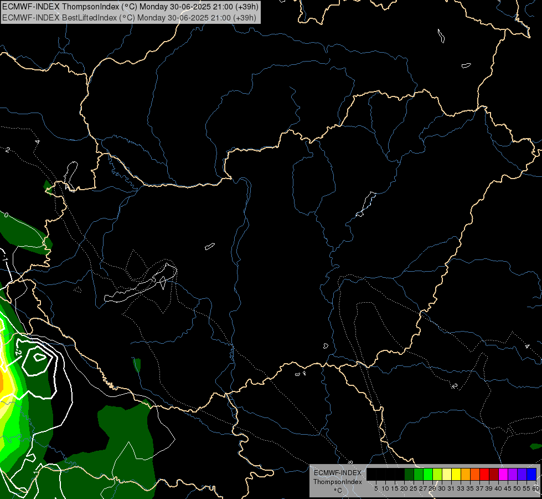Click the BestLiftedIndex title line
Image resolution: width=542 pixels, height=499 pixels.
(x=130, y=18)
